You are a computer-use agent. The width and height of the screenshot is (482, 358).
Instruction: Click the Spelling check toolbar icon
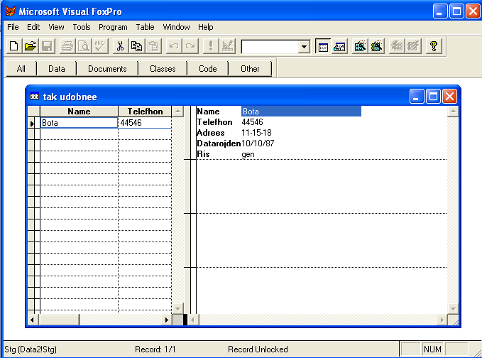[100, 46]
